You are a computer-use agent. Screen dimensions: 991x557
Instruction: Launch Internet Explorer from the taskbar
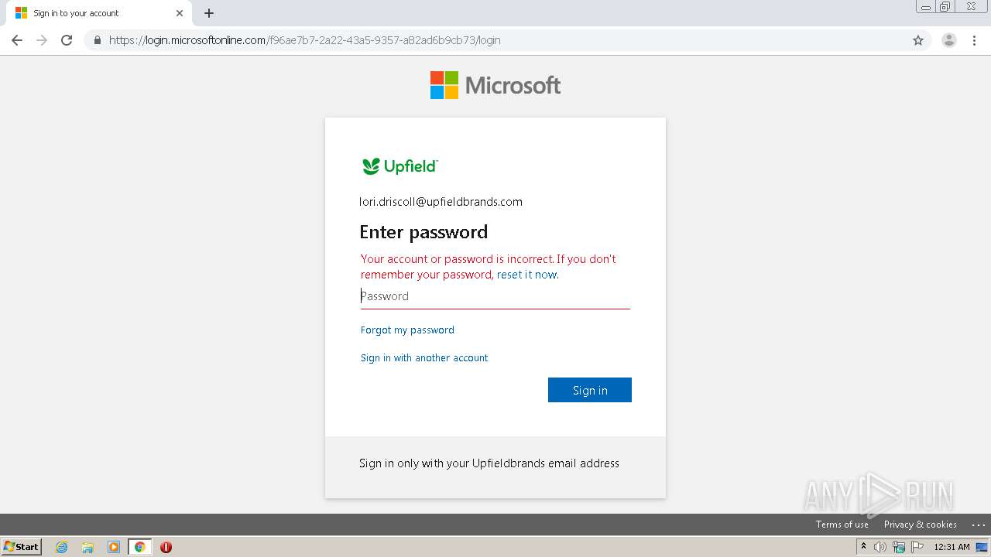click(62, 547)
